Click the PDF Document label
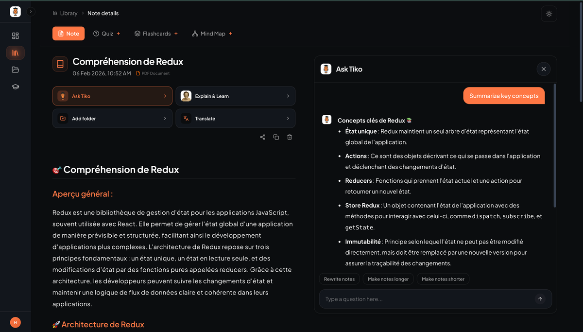The height and width of the screenshot is (332, 583). (153, 73)
